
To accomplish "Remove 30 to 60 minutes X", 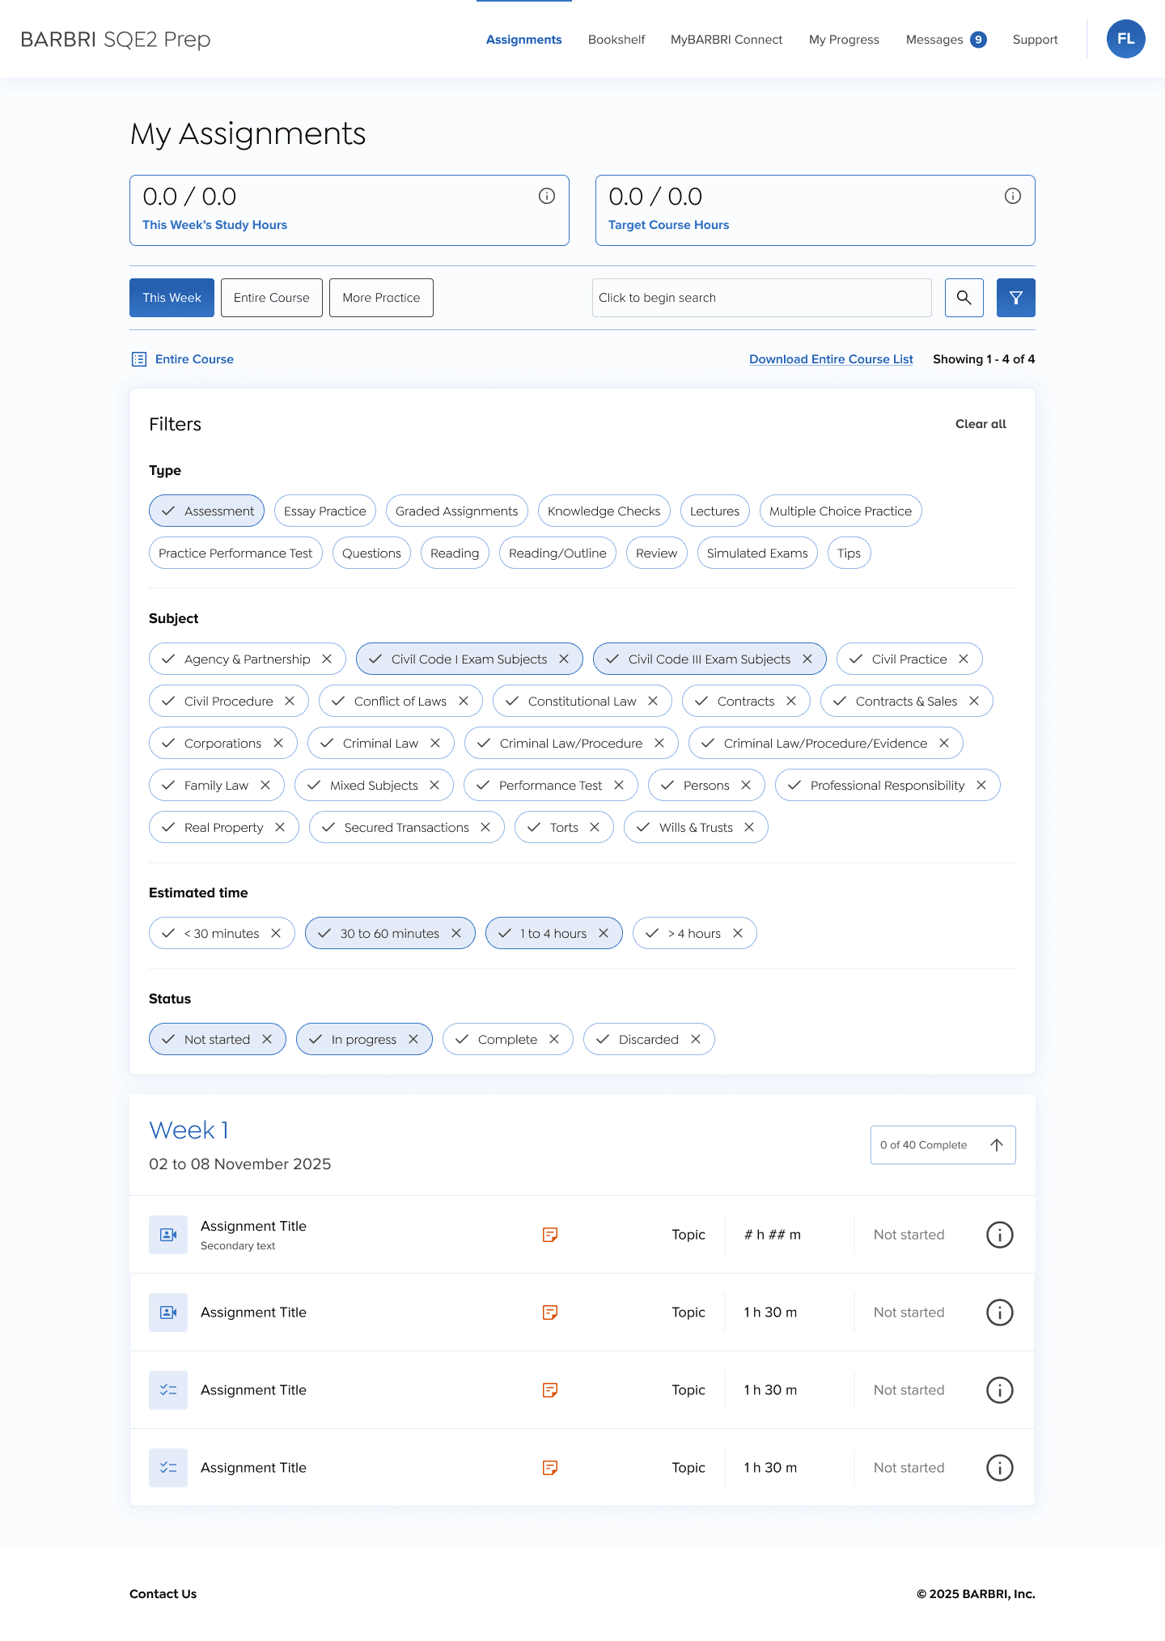I will [456, 933].
